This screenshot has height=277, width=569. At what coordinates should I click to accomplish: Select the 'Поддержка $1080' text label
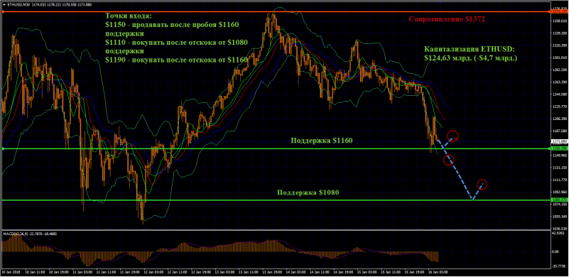click(x=308, y=192)
